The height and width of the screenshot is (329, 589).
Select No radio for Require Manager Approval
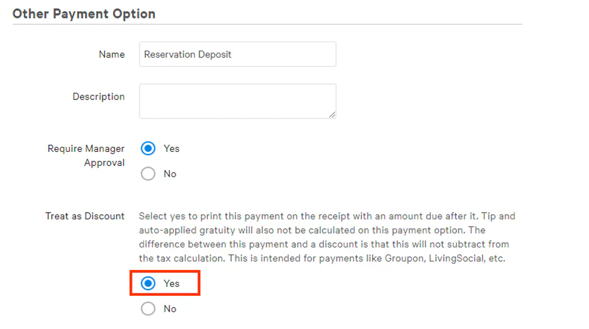[x=148, y=174]
